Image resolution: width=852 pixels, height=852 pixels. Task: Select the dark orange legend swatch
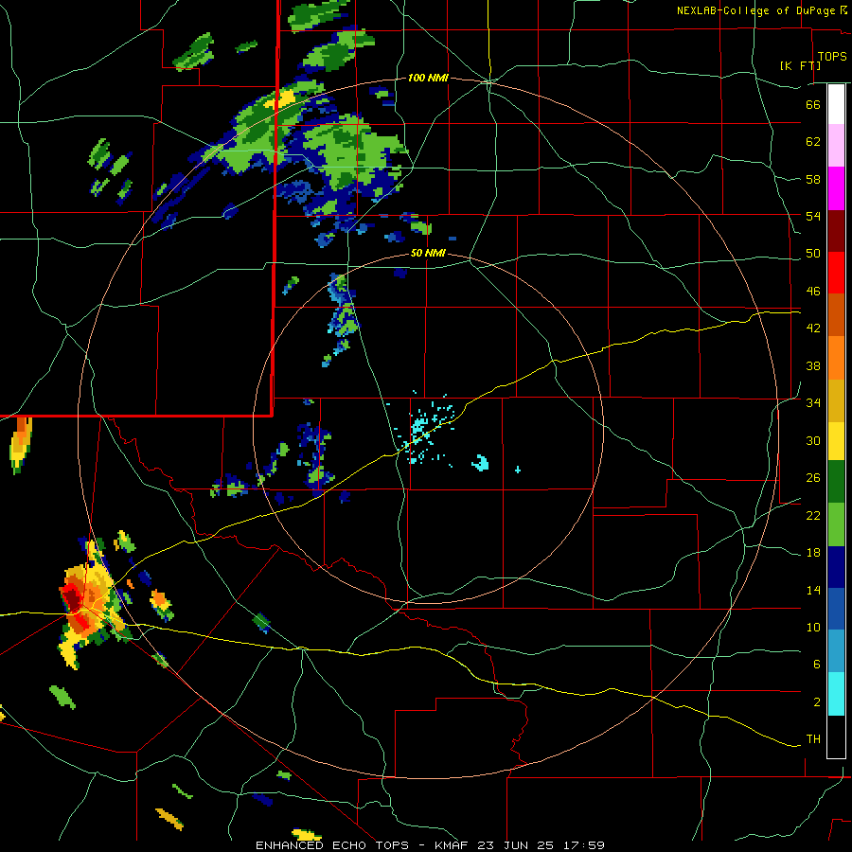click(836, 314)
